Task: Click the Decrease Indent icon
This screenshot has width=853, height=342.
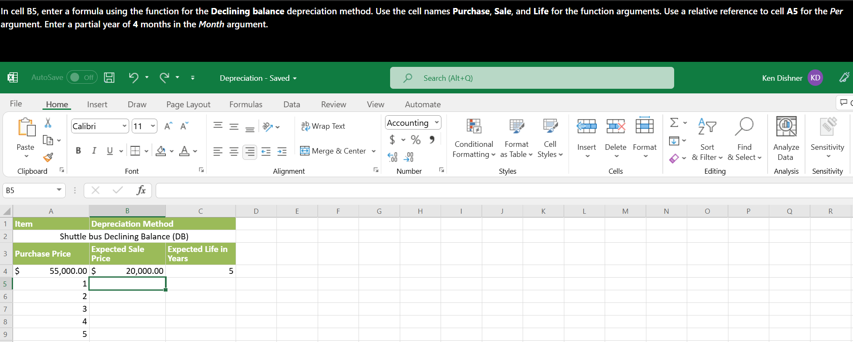Action: tap(266, 151)
